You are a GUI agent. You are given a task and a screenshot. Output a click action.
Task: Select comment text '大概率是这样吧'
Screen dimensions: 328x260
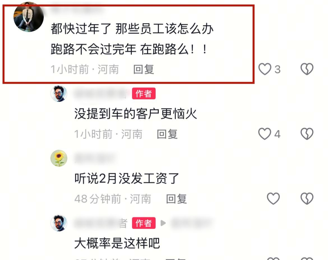click(x=117, y=243)
